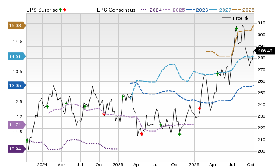
Task: Click the 2026 x-axis label
Action: click(x=194, y=164)
